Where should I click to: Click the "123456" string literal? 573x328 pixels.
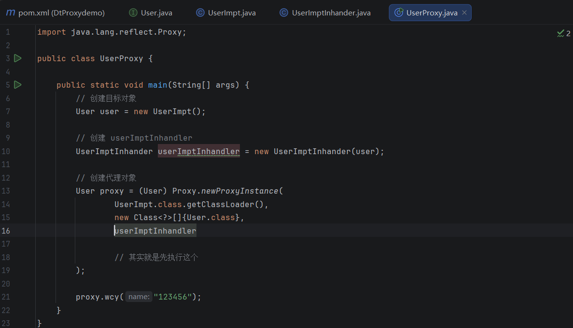[172, 297]
